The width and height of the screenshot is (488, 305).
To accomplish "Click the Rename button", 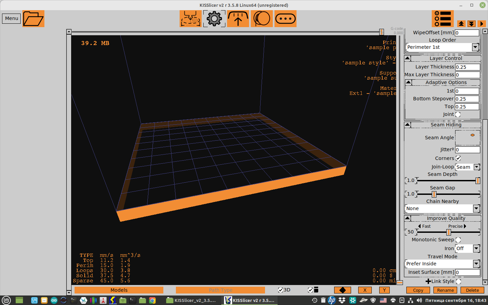I will point(445,290).
